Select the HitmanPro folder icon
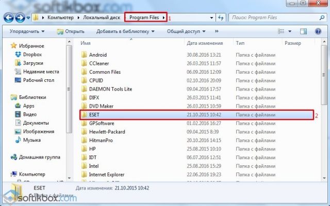 (x=84, y=141)
